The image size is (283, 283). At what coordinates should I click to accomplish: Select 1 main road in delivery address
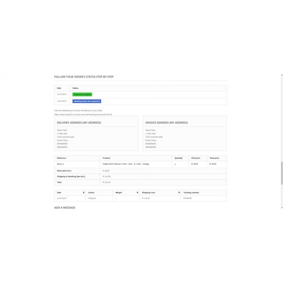[x=62, y=134]
